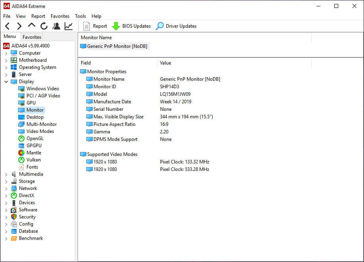This screenshot has height=262, width=364.
Task: Select the GPU tree icon
Action: tap(21, 103)
